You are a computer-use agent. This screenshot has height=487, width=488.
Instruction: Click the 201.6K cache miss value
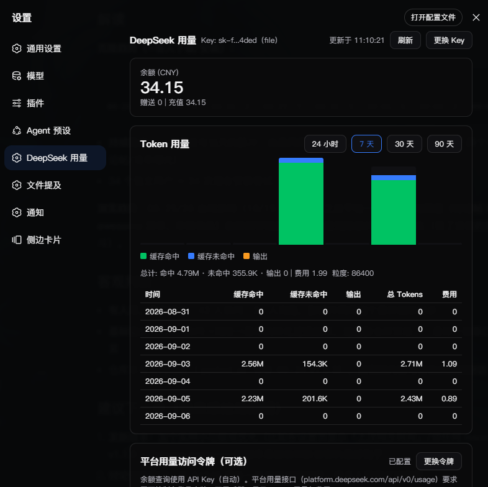(315, 399)
